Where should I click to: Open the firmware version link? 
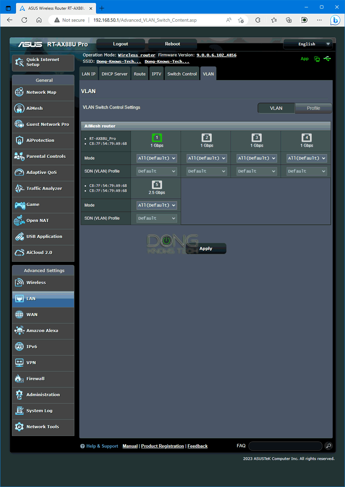[x=216, y=55]
